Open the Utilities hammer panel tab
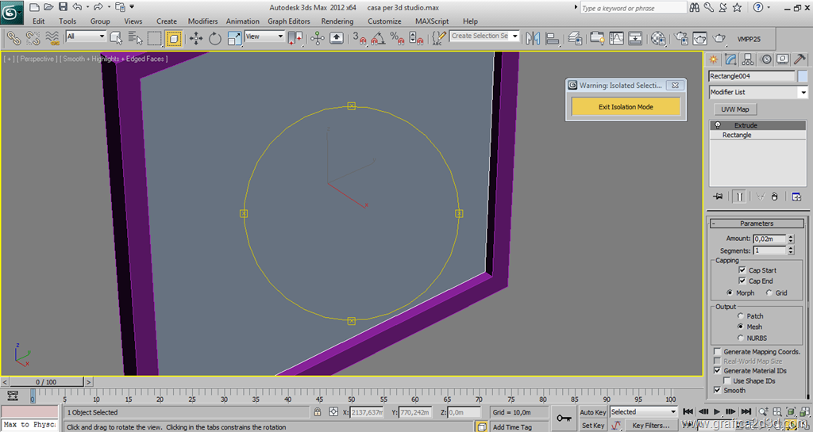 800,59
